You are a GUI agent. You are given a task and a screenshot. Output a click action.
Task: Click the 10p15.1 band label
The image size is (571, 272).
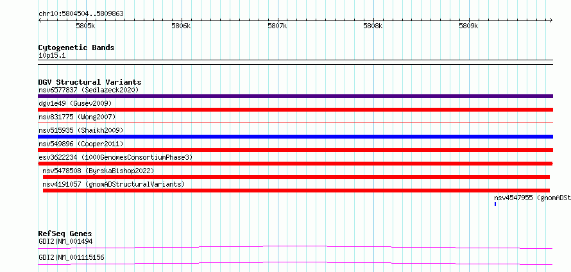(x=52, y=56)
